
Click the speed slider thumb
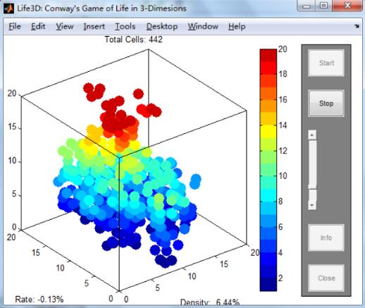(x=312, y=187)
